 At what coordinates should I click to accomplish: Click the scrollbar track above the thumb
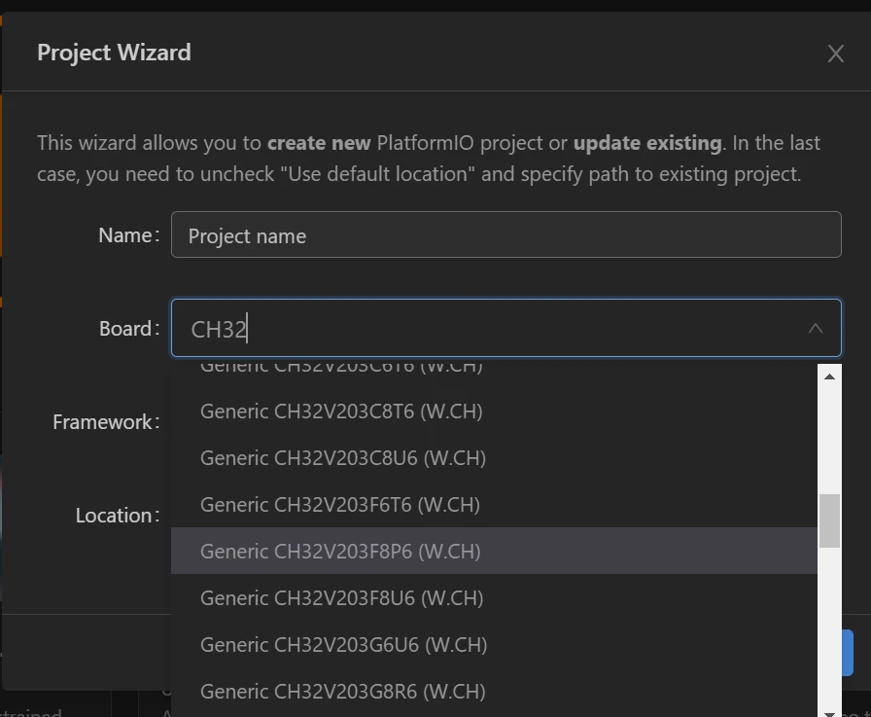(x=829, y=438)
